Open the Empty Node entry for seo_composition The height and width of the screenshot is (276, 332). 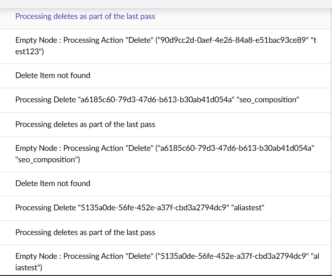point(165,154)
